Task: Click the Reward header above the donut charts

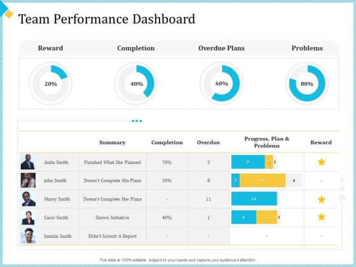Action: coord(50,48)
